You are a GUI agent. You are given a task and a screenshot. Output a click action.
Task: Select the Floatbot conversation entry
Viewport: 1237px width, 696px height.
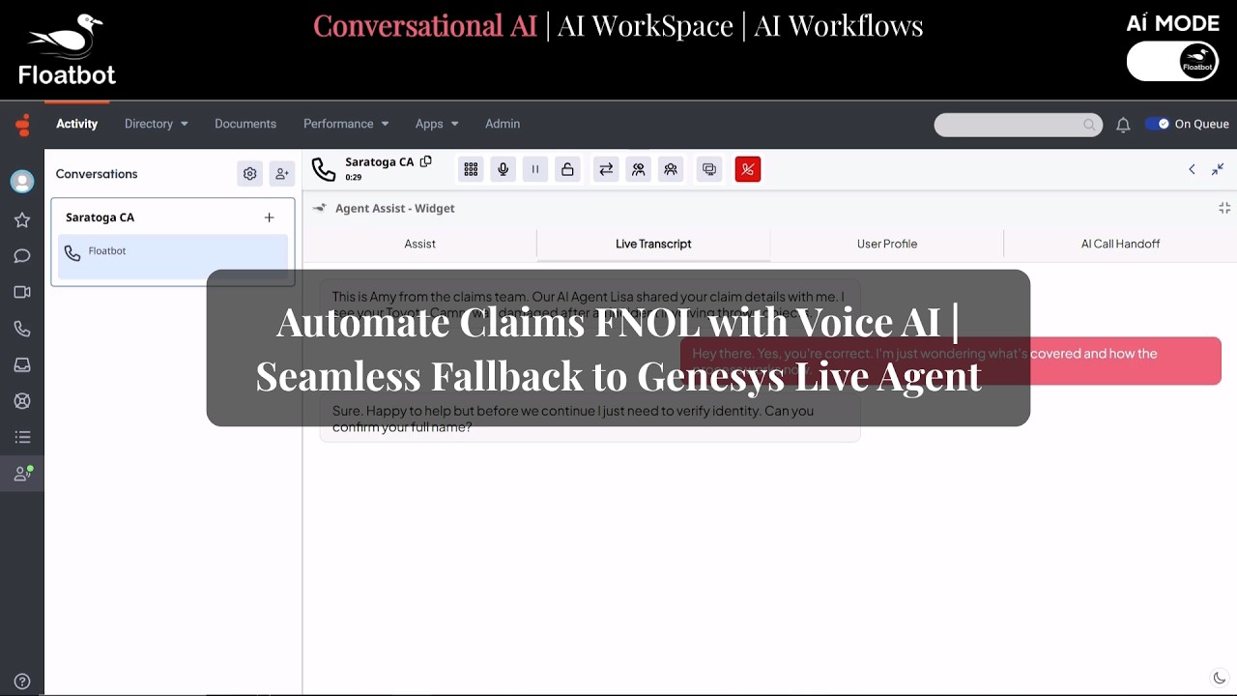173,256
